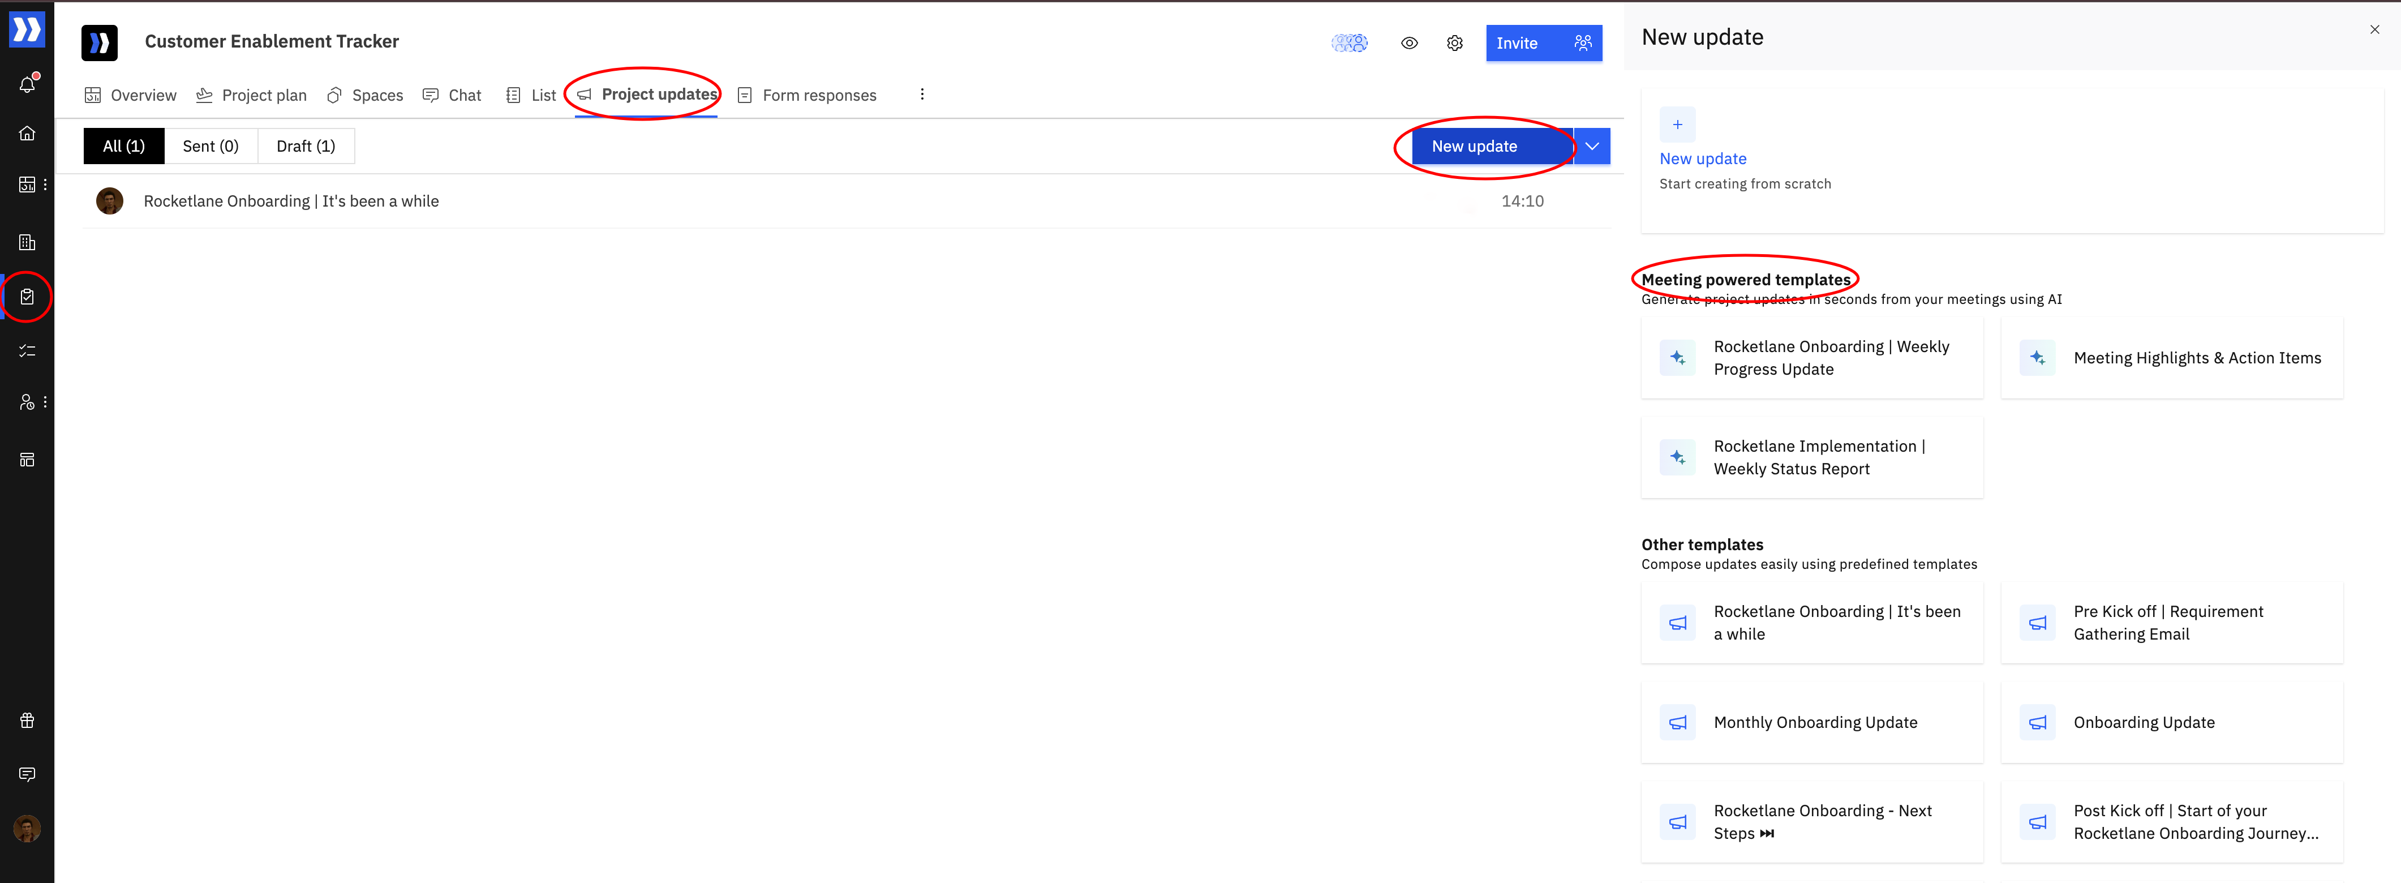
Task: Open the notifications bell icon
Action: pyautogui.click(x=27, y=85)
